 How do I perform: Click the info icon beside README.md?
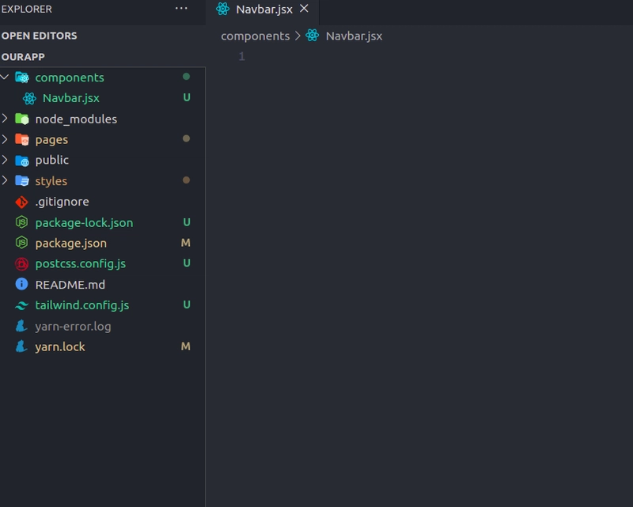click(x=21, y=284)
